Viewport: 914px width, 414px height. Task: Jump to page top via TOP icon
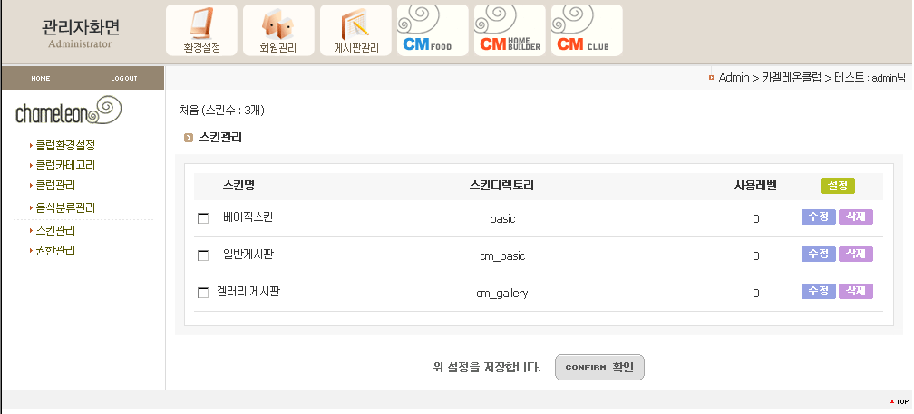(x=899, y=401)
